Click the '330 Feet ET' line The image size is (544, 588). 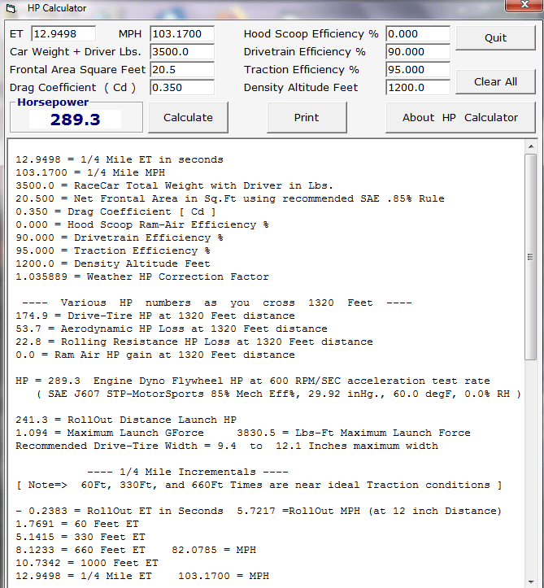[x=81, y=537]
